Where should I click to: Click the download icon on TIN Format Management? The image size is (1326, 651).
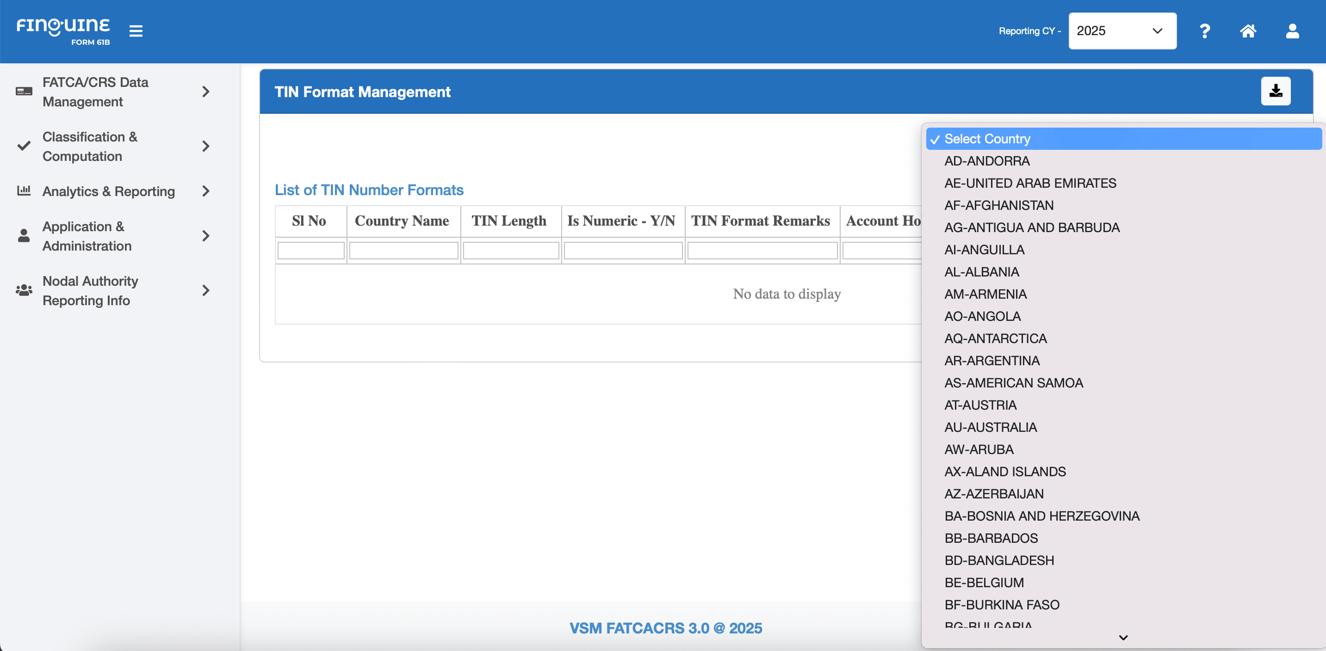[x=1276, y=91]
